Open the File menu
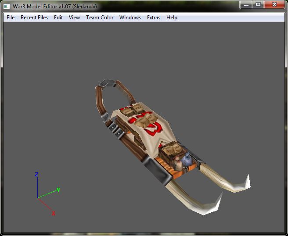Viewport: 288px width, 236px height. coord(11,18)
